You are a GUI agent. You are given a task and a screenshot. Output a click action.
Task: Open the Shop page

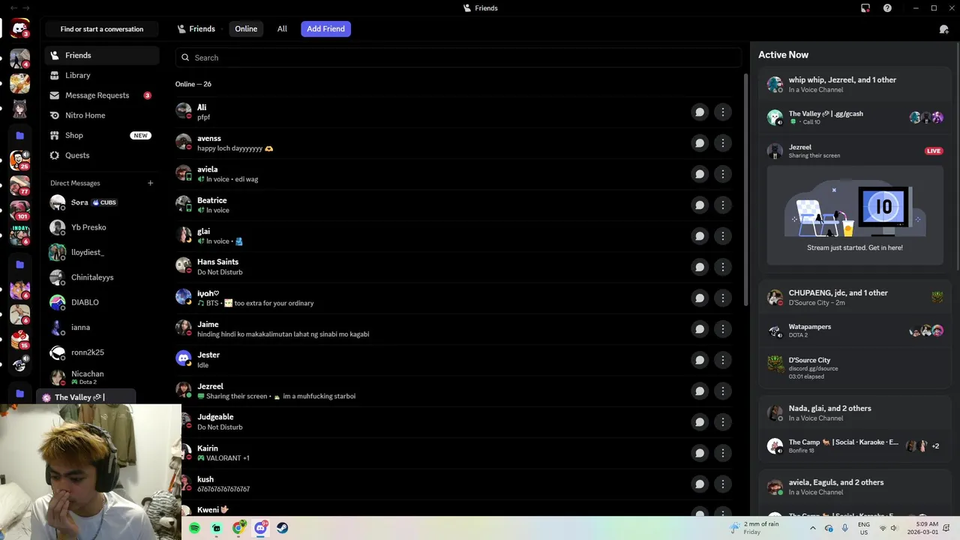pyautogui.click(x=102, y=135)
